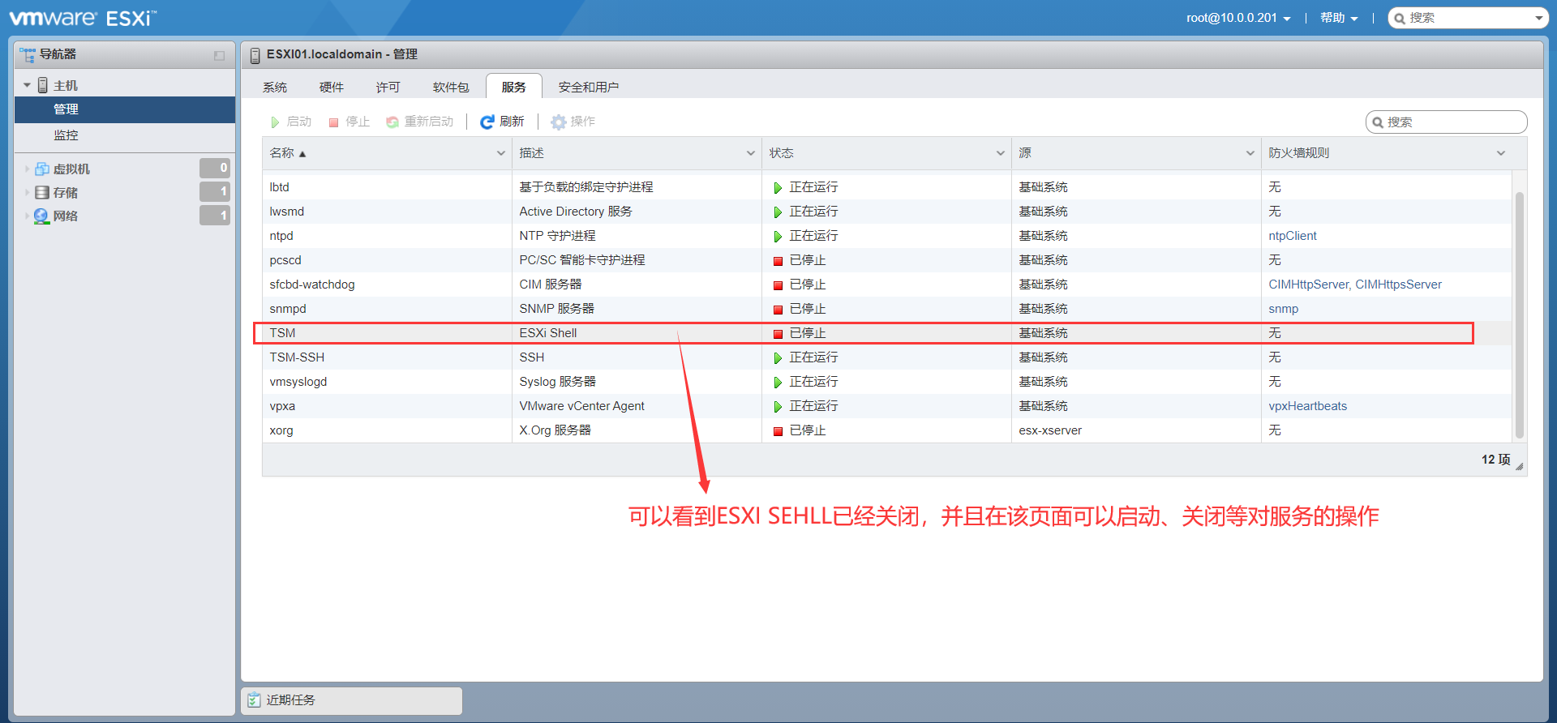Viewport: 1557px width, 723px height.
Task: Select 管理 in the navigator
Action: [125, 109]
